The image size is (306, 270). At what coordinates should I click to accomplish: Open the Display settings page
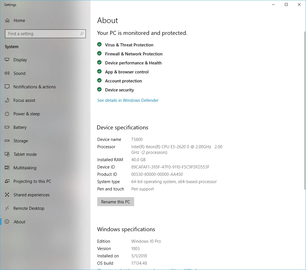[45, 60]
